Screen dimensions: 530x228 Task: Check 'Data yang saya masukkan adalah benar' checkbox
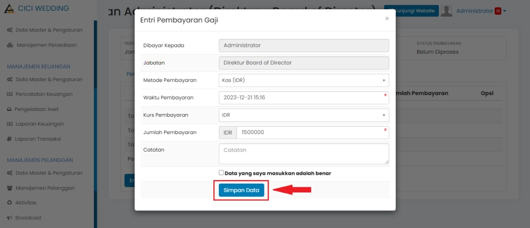click(222, 173)
